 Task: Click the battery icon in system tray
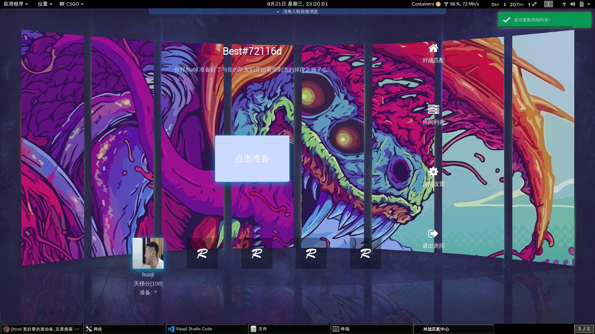582,4
